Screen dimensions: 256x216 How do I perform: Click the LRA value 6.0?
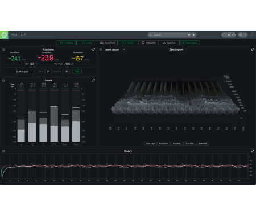click(32, 64)
